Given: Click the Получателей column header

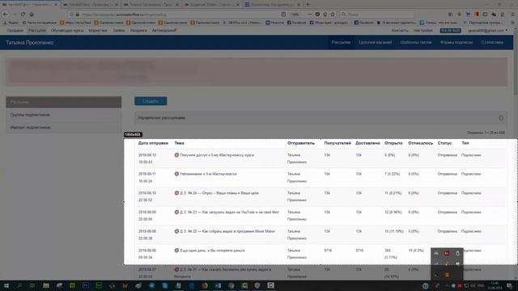Looking at the screenshot, I should click(x=338, y=143).
